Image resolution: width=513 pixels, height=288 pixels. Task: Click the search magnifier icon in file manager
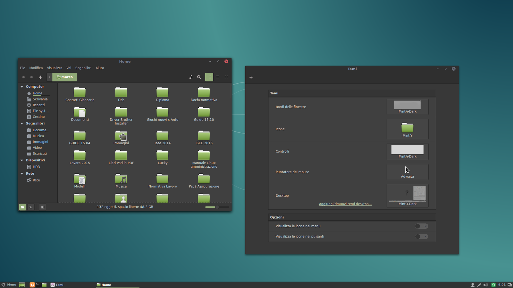[x=199, y=77]
